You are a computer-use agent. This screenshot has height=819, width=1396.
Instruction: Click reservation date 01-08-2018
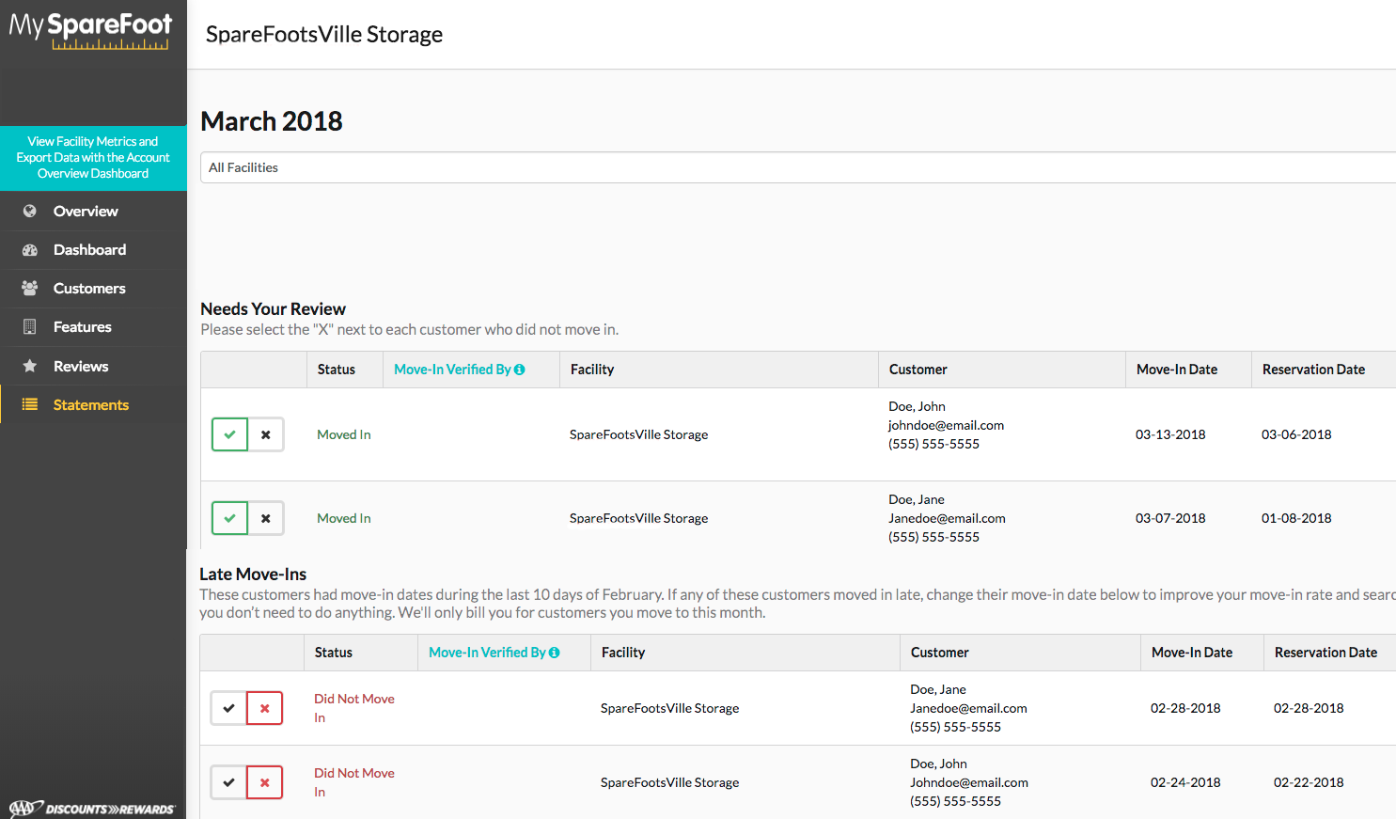point(1296,518)
